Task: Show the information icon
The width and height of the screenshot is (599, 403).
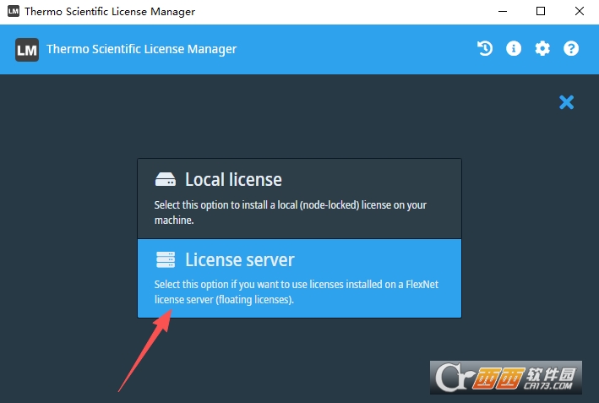Action: click(514, 48)
